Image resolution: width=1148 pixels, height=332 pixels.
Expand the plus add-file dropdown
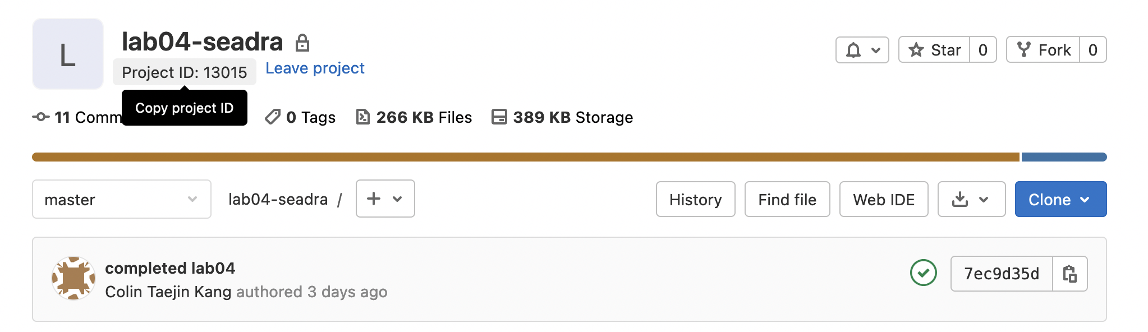(x=385, y=199)
